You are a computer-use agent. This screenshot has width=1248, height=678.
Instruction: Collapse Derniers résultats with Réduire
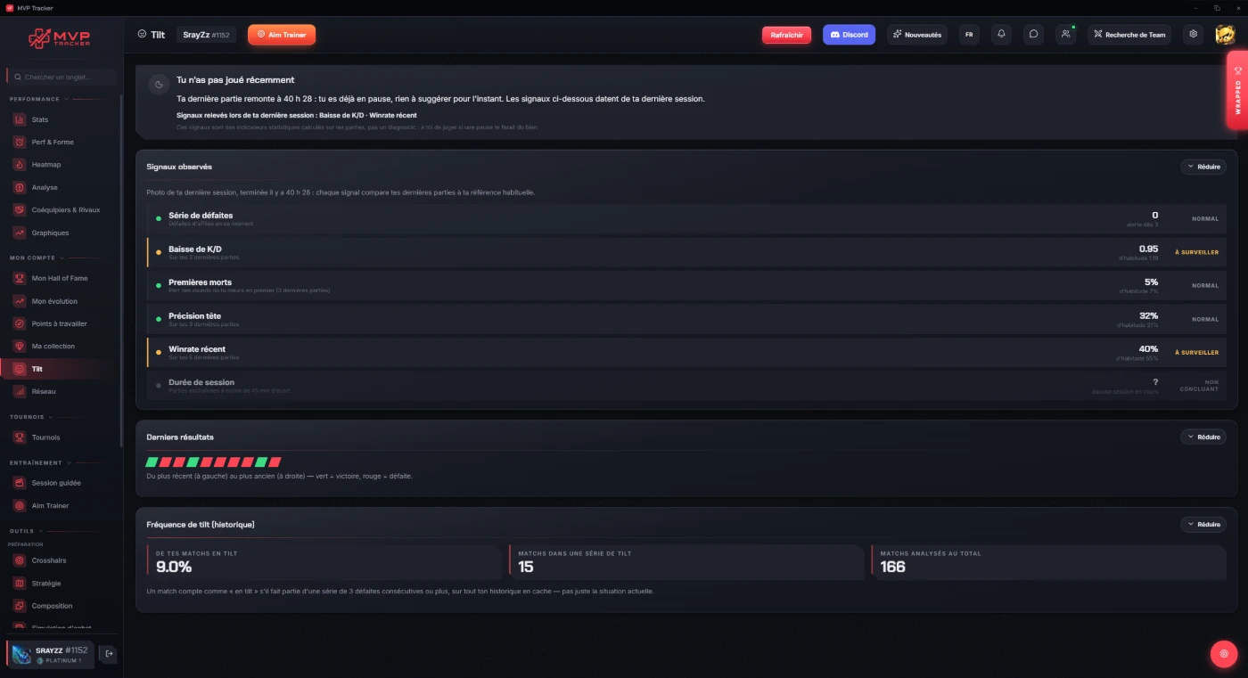(x=1203, y=437)
